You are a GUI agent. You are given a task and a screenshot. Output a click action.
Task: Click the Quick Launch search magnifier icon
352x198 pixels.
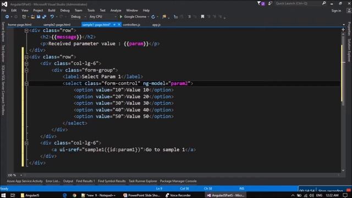[x=324, y=3]
